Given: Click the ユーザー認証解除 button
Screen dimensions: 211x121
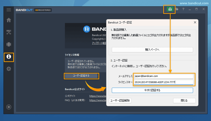Looking at the screenshot, I should (x=120, y=101).
